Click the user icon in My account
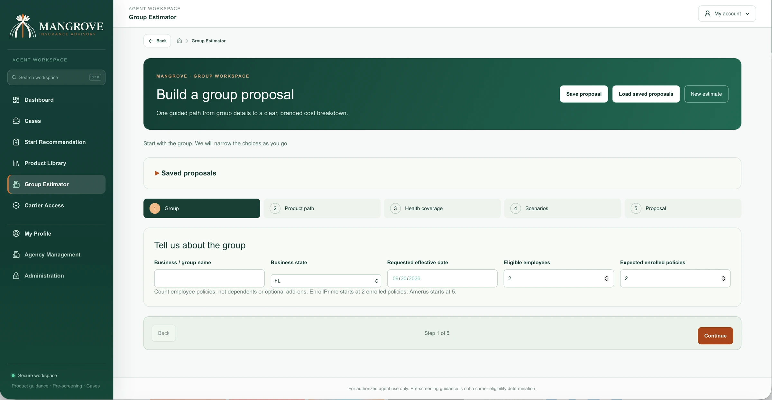 pos(707,14)
